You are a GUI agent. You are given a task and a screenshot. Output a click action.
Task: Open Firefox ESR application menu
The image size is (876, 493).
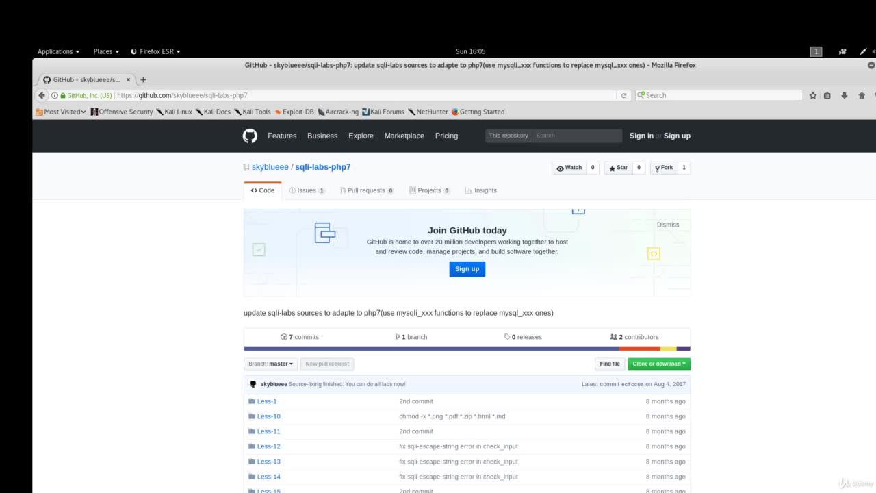pyautogui.click(x=155, y=51)
